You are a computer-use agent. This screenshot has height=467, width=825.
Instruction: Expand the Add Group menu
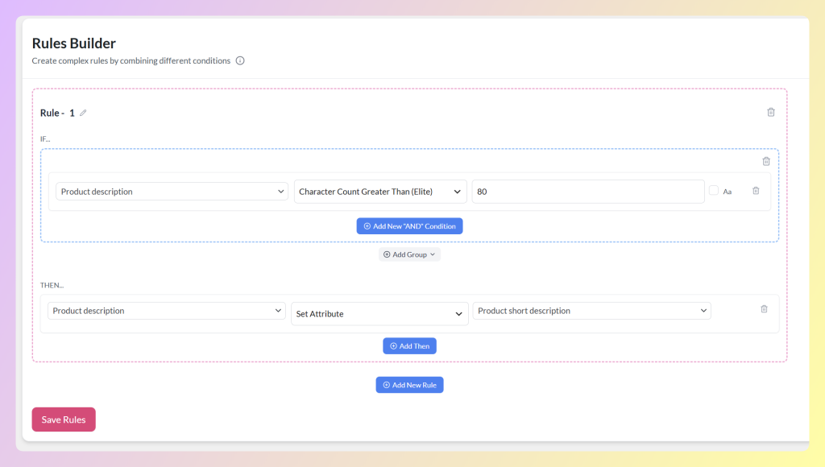pos(409,254)
